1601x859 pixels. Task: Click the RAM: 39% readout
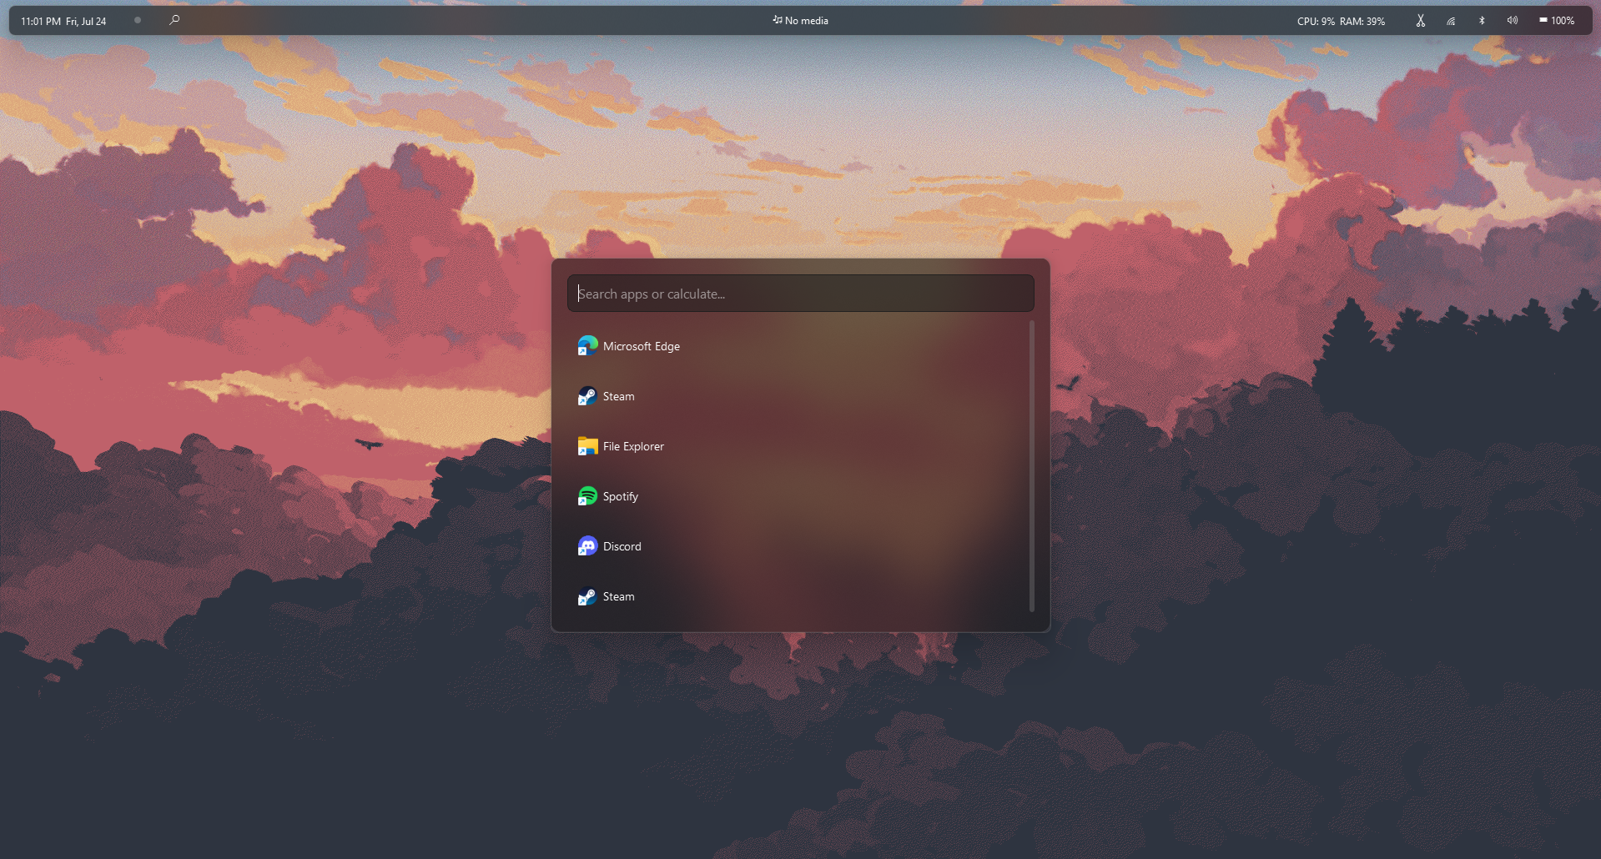click(x=1362, y=22)
